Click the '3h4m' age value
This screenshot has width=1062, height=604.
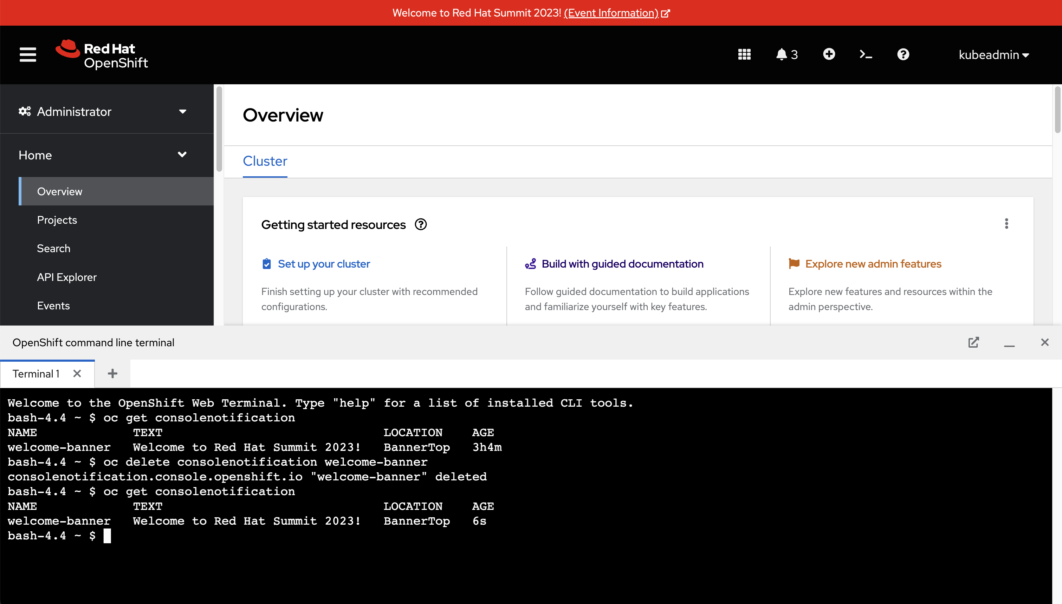coord(487,447)
